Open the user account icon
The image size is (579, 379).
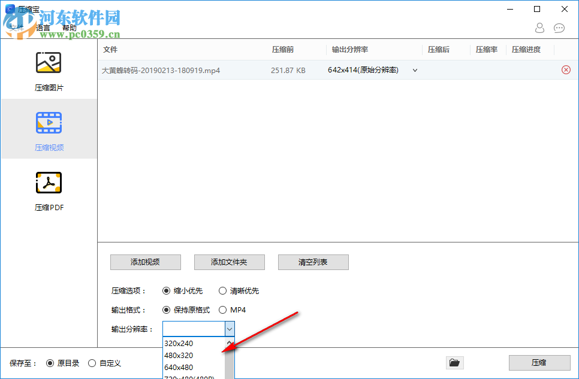pos(539,28)
